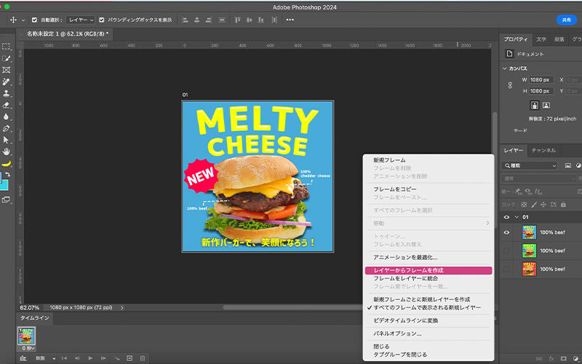Viewport: 582px width, 364px height.
Task: Click the three-dots more options icon
Action: (x=290, y=20)
